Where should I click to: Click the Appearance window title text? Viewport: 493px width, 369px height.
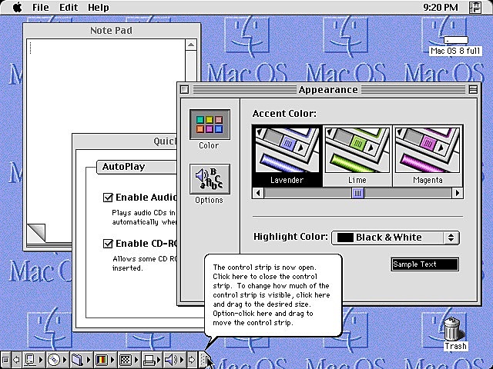pyautogui.click(x=328, y=90)
